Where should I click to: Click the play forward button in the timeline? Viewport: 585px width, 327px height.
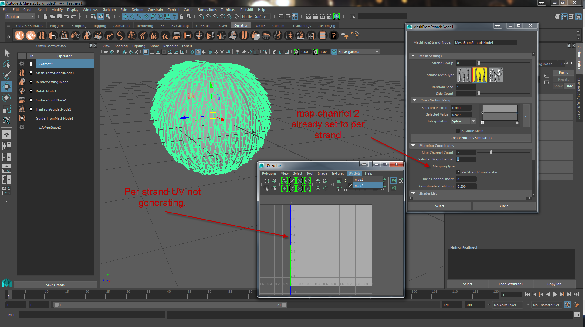point(555,294)
